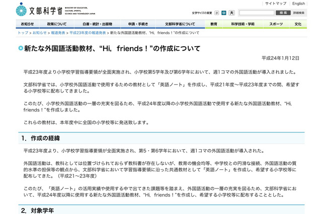Select small text size 小 button

pos(217,13)
